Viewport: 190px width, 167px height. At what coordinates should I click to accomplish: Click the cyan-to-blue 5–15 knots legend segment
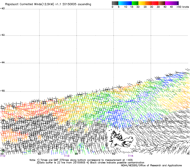pos(125,3)
